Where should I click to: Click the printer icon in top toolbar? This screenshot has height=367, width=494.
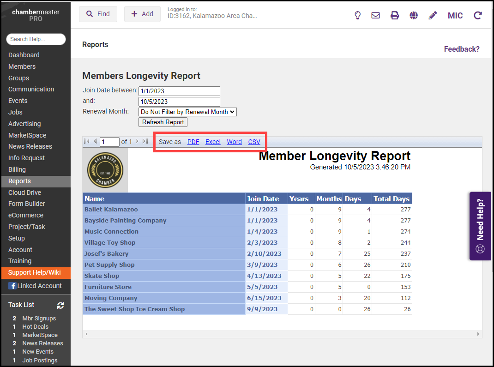point(395,15)
